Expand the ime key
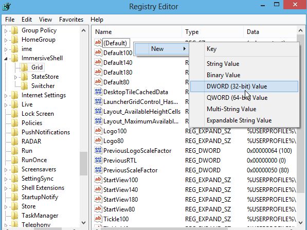307x230 pixels. pyautogui.click(x=6, y=49)
